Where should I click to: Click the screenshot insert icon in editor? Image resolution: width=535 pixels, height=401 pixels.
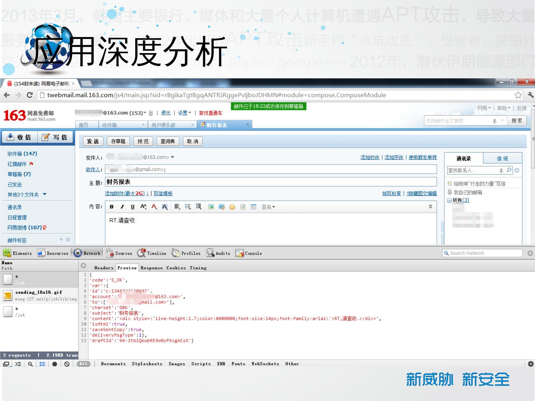[x=222, y=207]
